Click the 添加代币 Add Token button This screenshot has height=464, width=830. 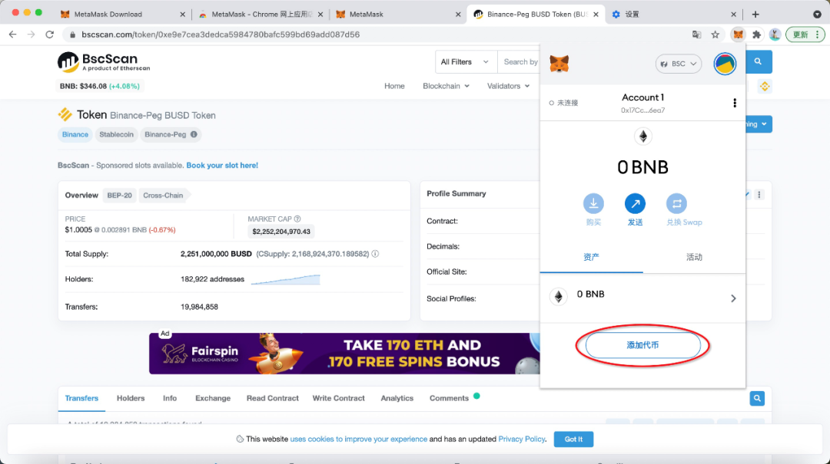coord(642,345)
